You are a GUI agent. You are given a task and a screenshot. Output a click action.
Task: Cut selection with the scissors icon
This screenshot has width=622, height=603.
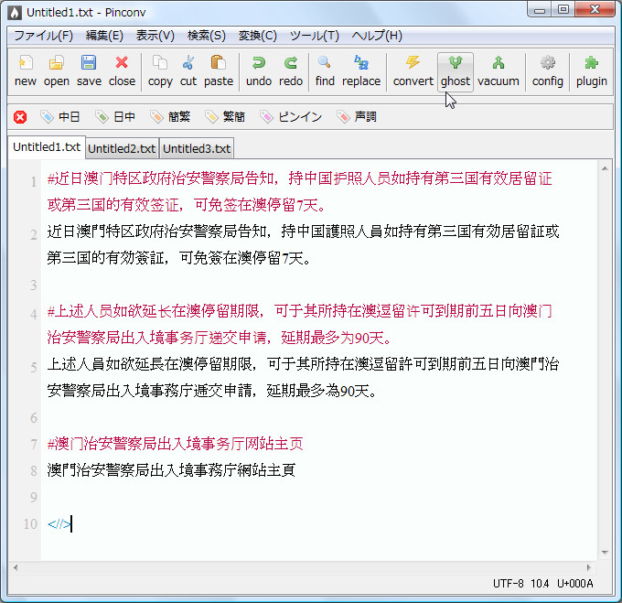tap(188, 71)
